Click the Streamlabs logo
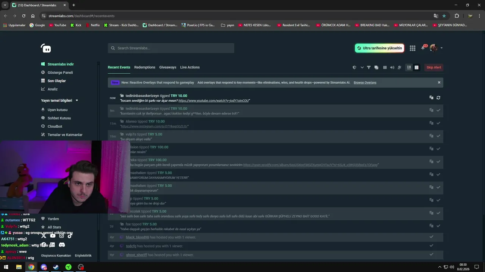Viewport: 485px width, 272px height. [x=46, y=48]
